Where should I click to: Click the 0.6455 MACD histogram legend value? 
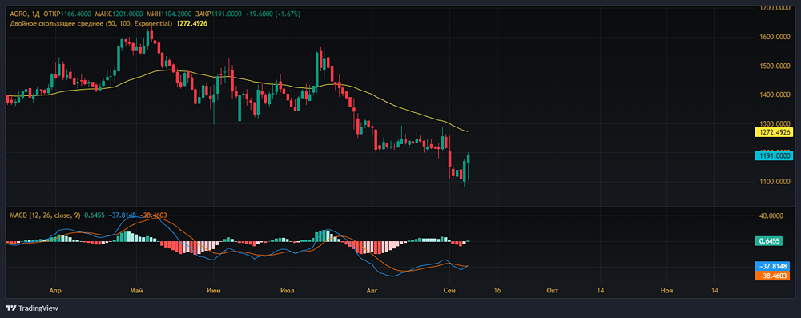point(94,215)
